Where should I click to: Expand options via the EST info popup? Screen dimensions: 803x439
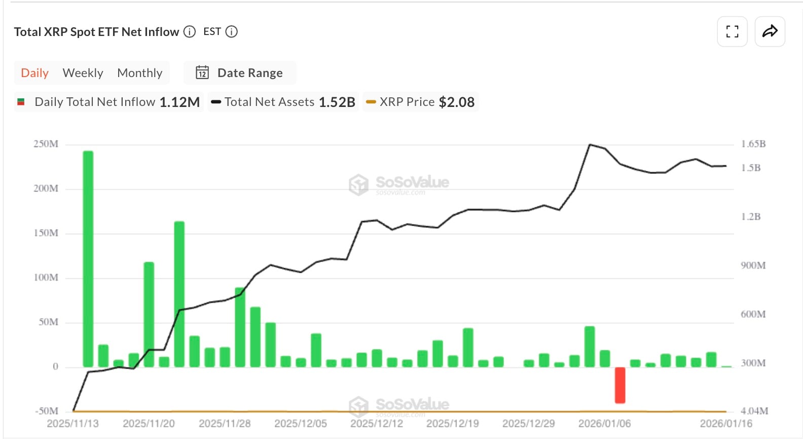click(x=231, y=31)
